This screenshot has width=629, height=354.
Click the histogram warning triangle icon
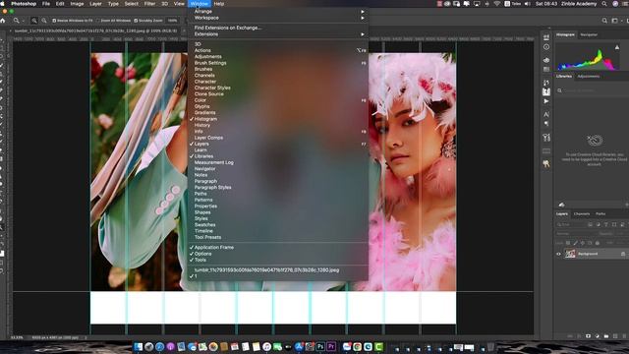click(617, 47)
